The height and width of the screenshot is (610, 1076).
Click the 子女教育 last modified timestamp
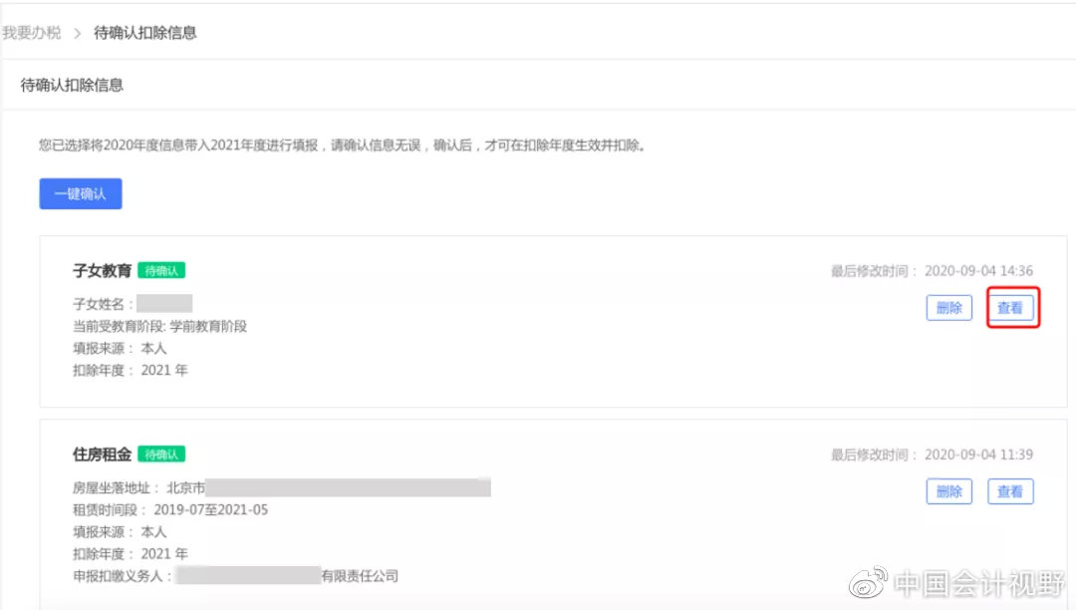pyautogui.click(x=978, y=270)
